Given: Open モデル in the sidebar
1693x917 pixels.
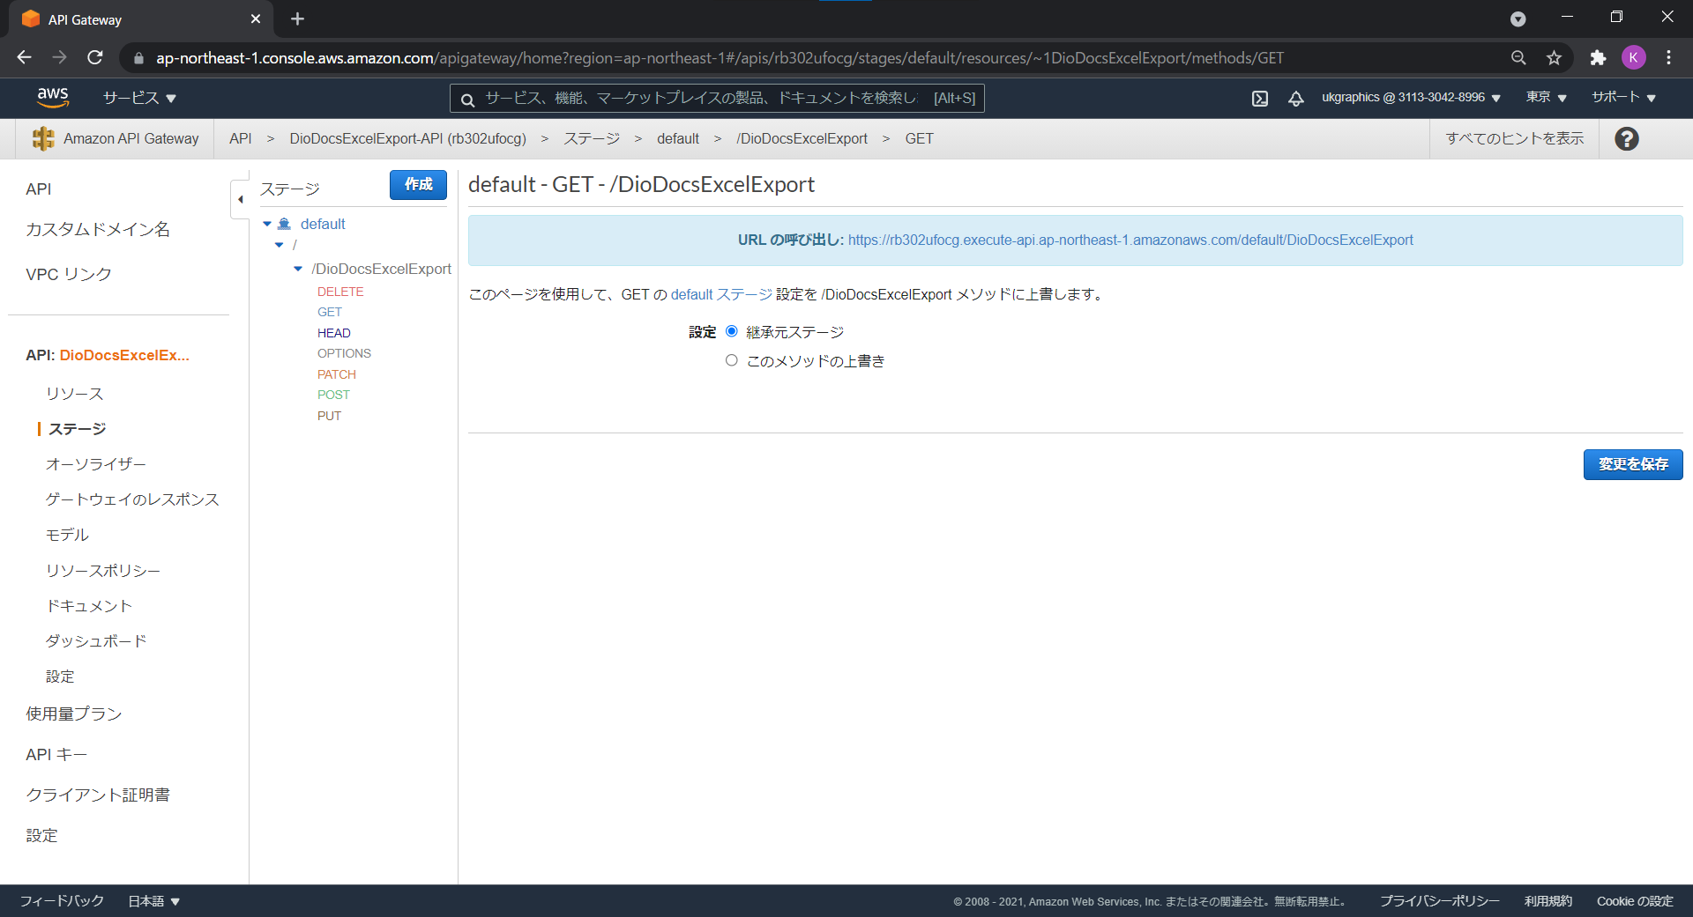Looking at the screenshot, I should click(x=67, y=535).
